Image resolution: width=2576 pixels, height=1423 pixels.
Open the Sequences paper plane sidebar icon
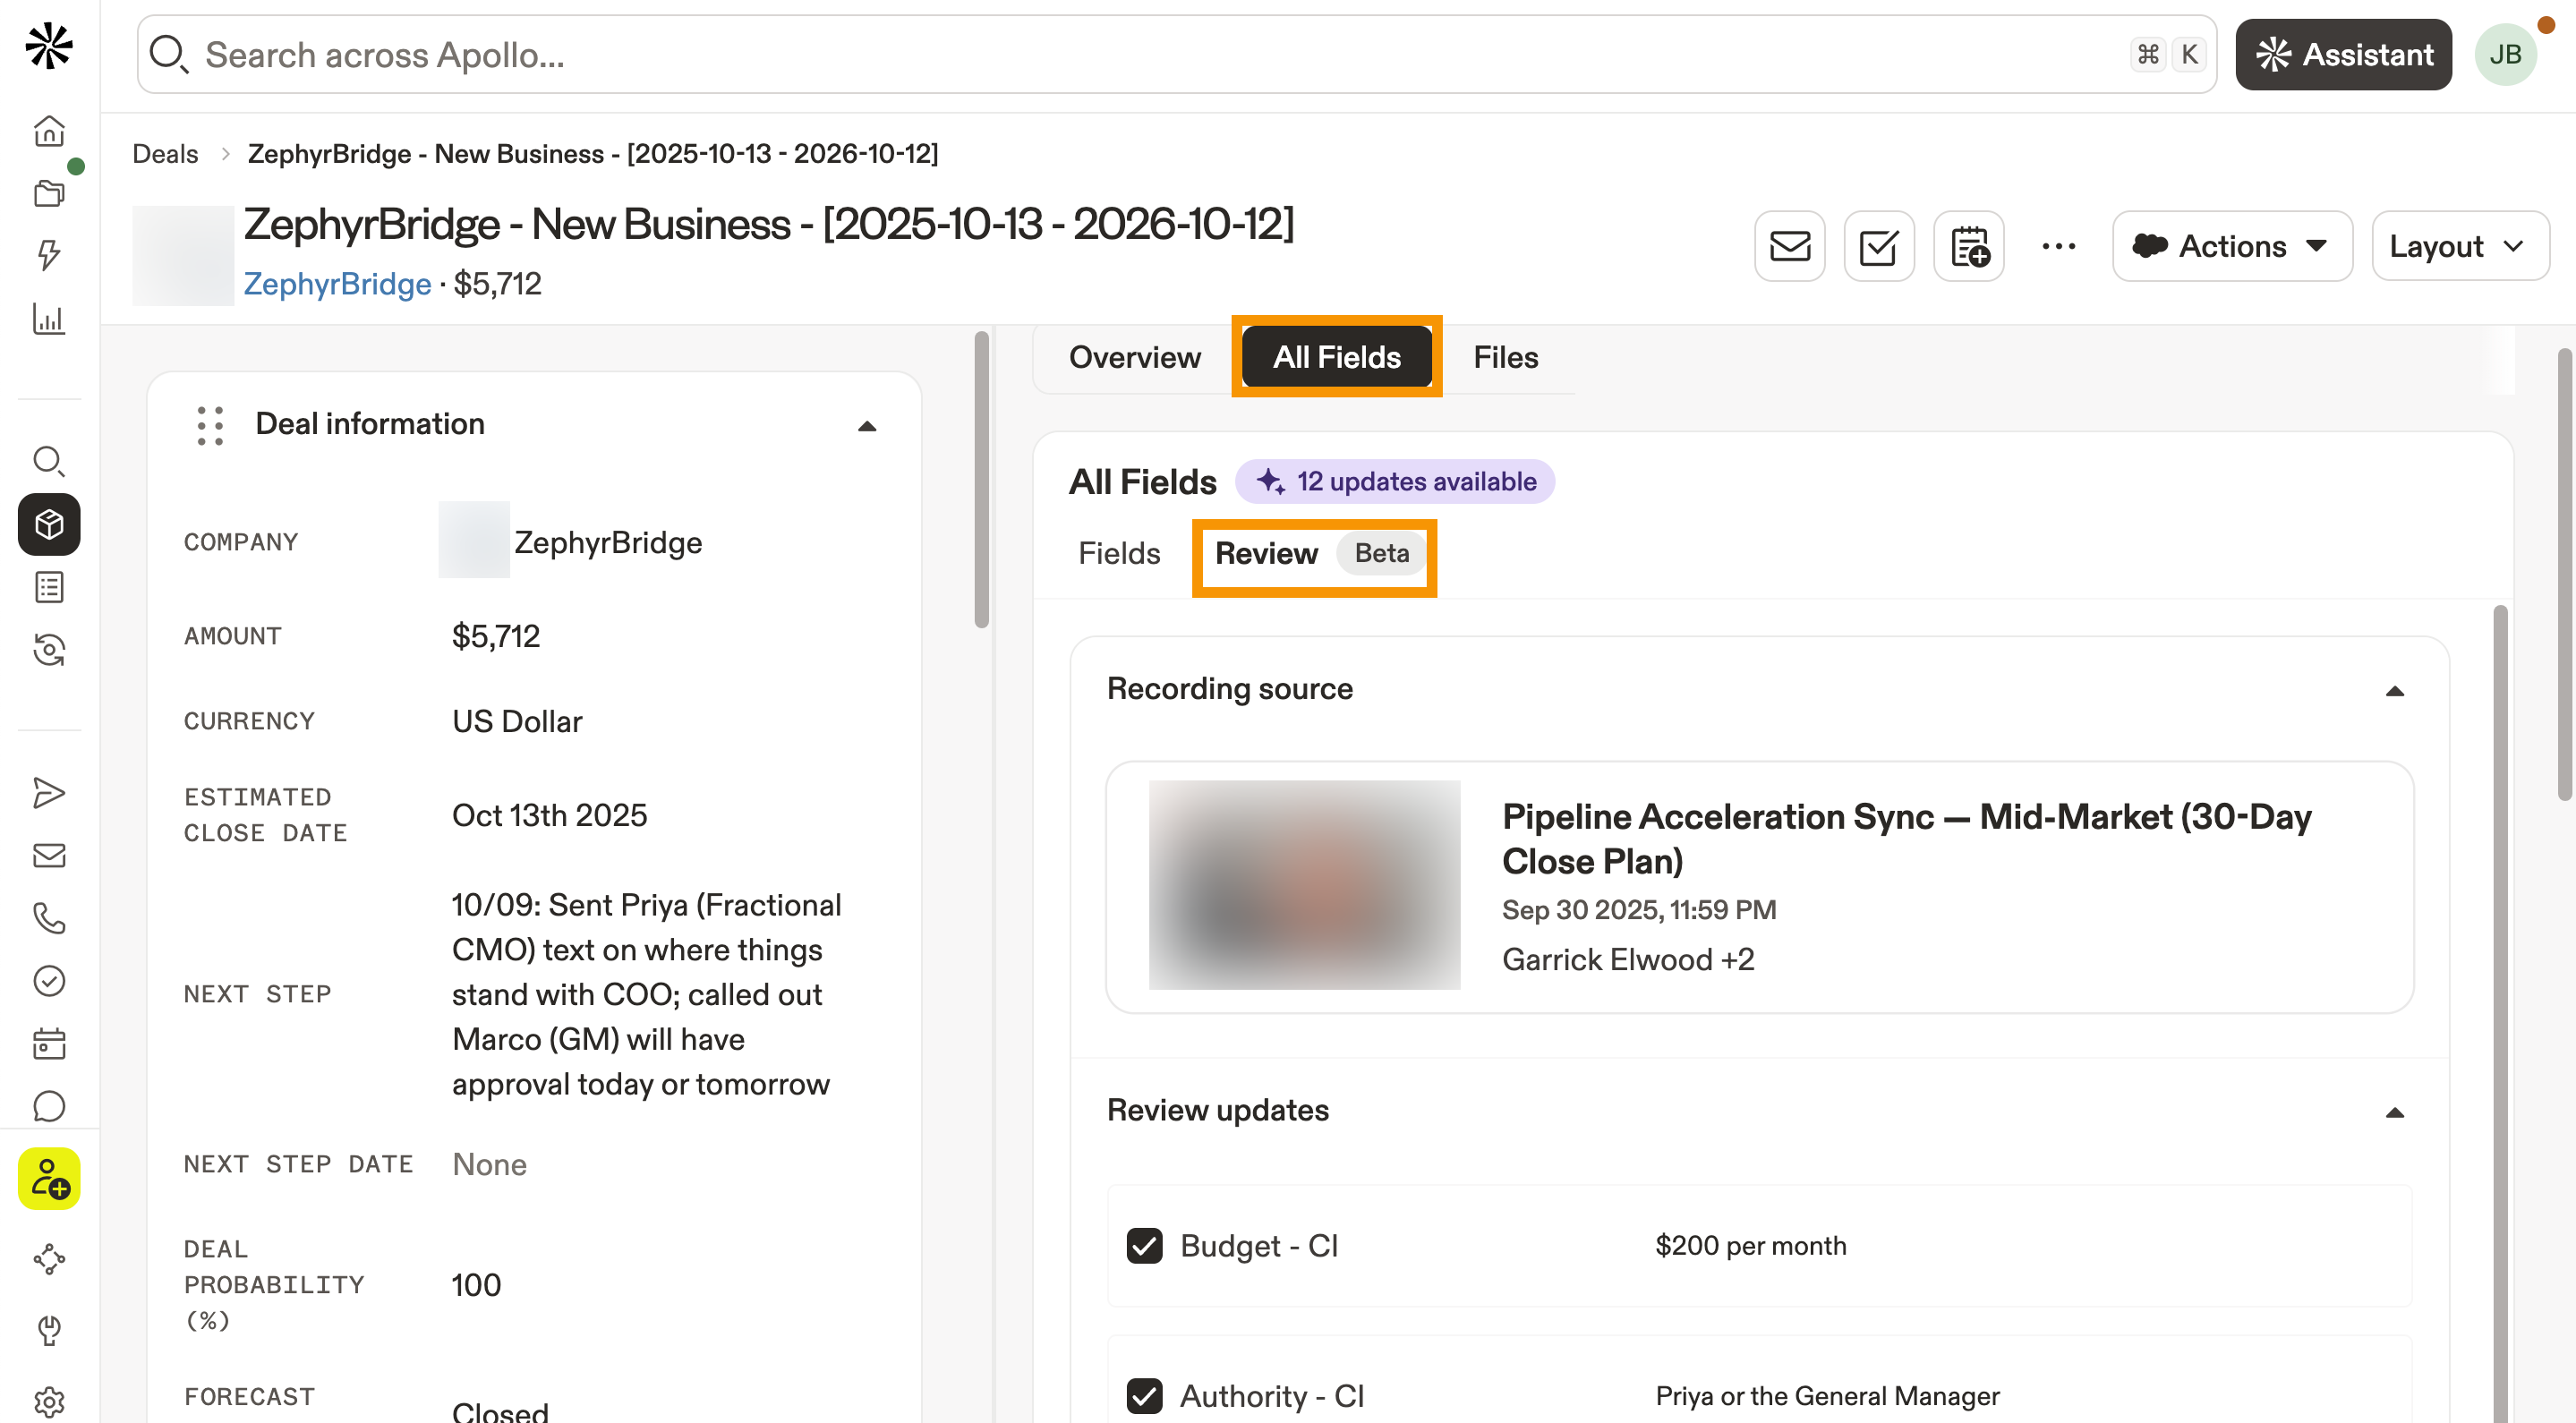pos(49,793)
